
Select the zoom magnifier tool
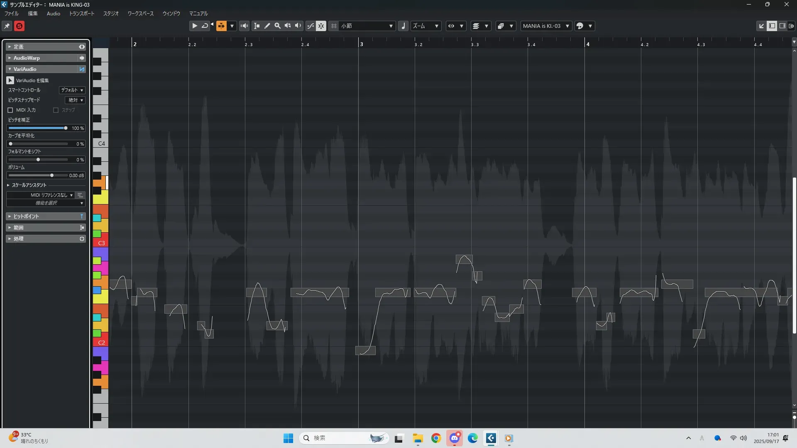pyautogui.click(x=278, y=26)
